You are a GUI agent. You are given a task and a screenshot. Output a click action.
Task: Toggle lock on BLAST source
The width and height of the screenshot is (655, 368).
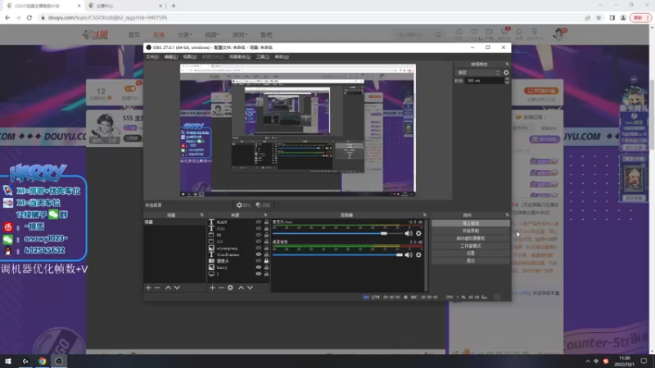266,222
